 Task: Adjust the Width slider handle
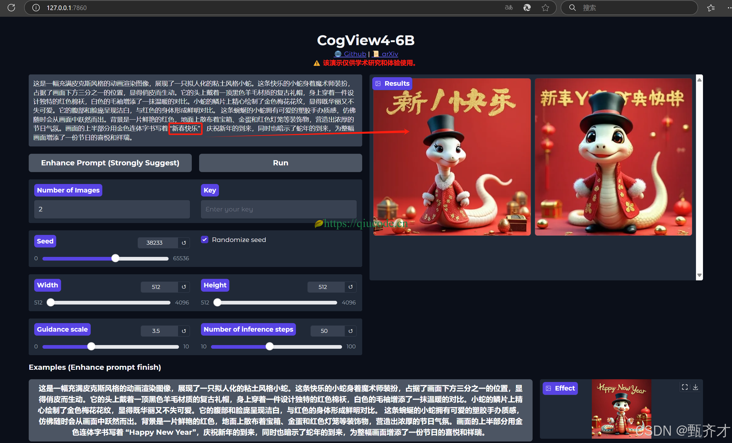[x=51, y=303]
